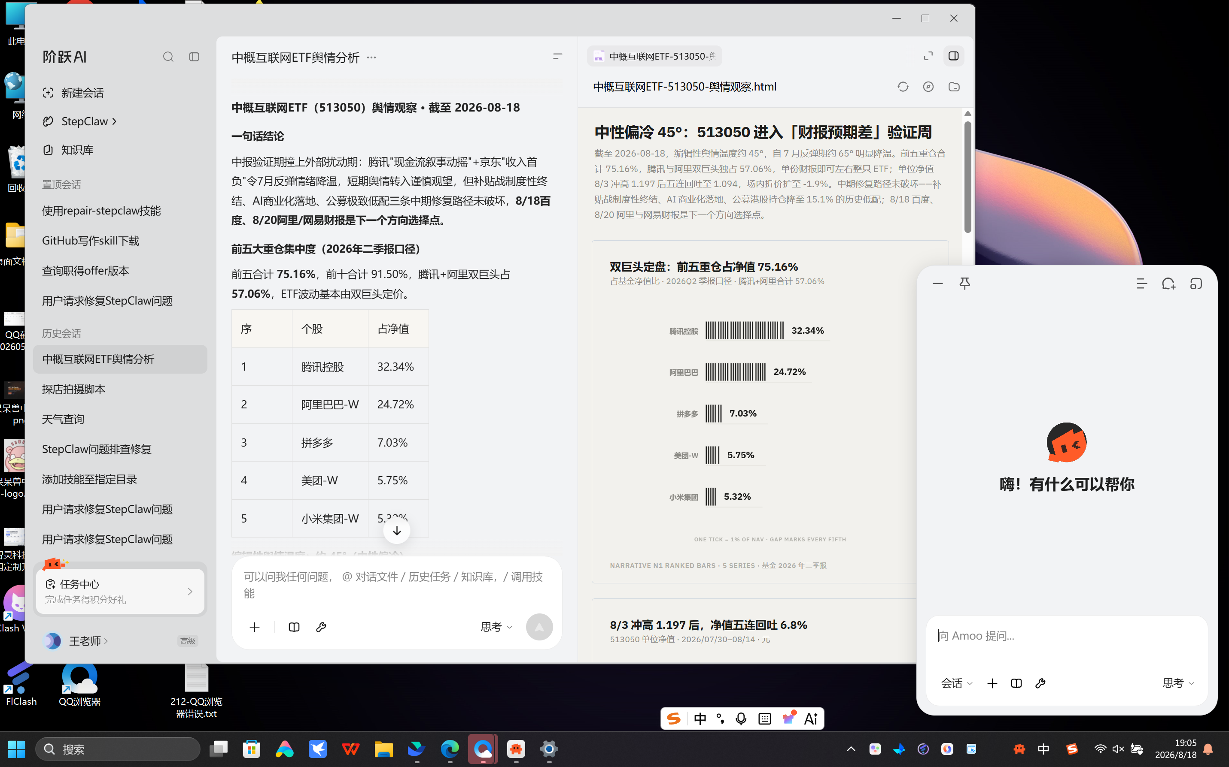Open File Explorer from the taskbar

click(x=384, y=749)
